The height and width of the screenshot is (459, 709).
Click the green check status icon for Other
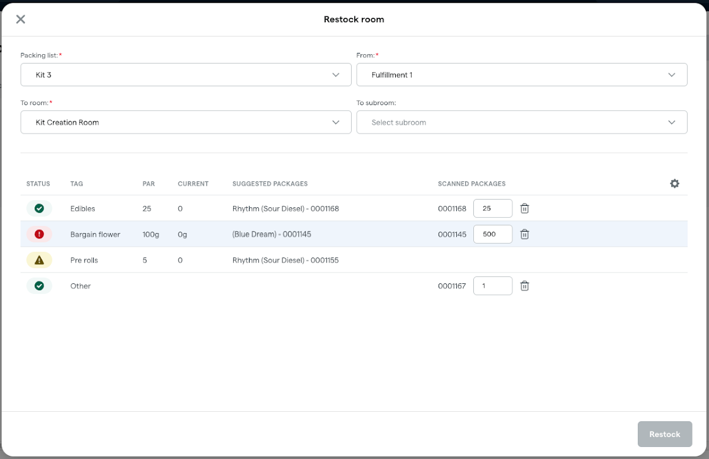[x=38, y=285]
